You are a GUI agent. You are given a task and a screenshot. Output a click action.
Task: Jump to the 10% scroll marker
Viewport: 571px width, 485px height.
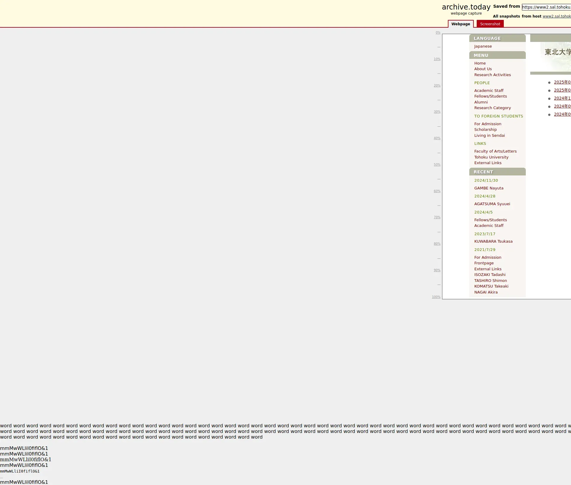coord(437,59)
